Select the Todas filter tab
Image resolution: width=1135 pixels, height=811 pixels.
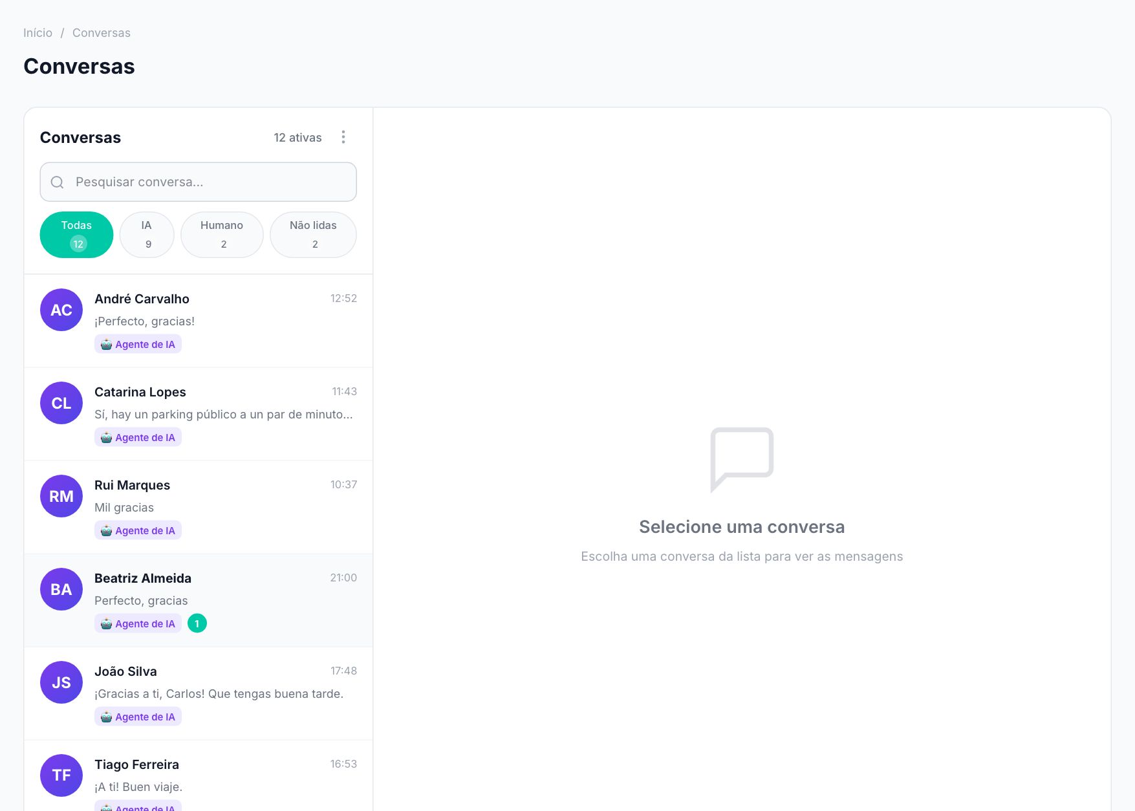(x=76, y=235)
